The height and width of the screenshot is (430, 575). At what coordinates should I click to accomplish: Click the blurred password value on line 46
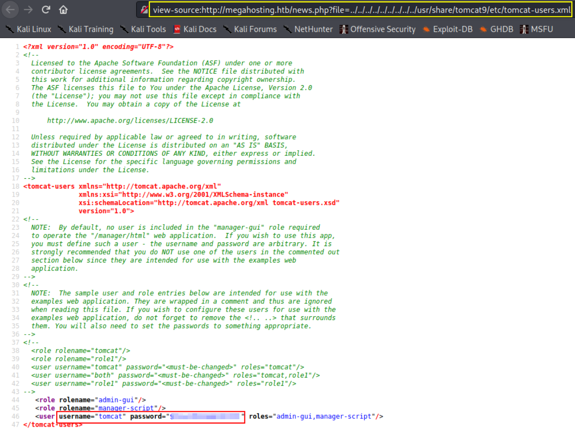click(x=205, y=416)
